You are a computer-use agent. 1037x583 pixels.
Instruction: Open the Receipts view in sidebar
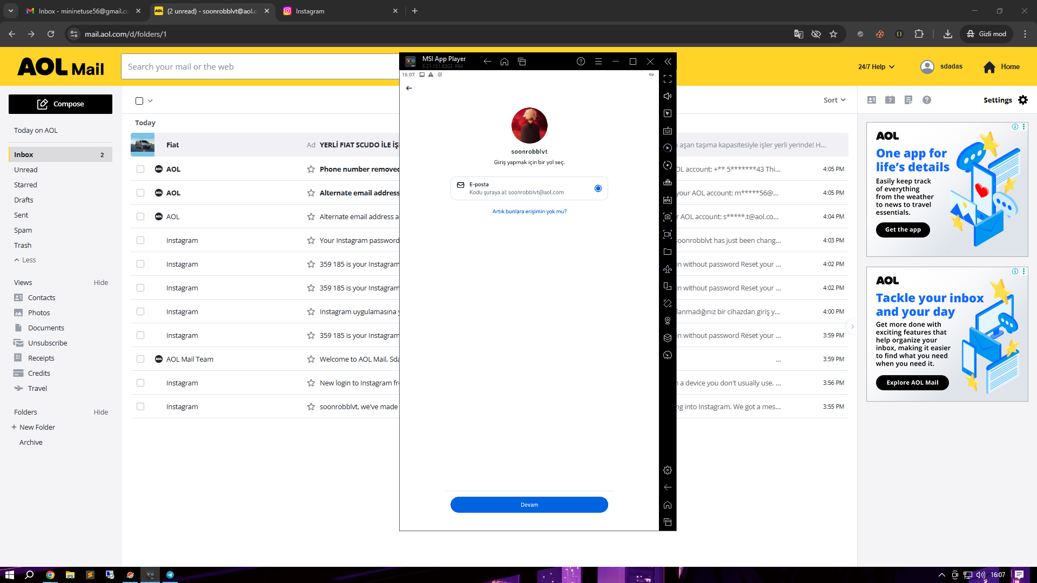click(41, 358)
